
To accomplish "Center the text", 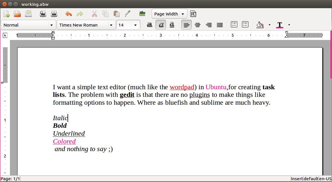I will (x=198, y=25).
